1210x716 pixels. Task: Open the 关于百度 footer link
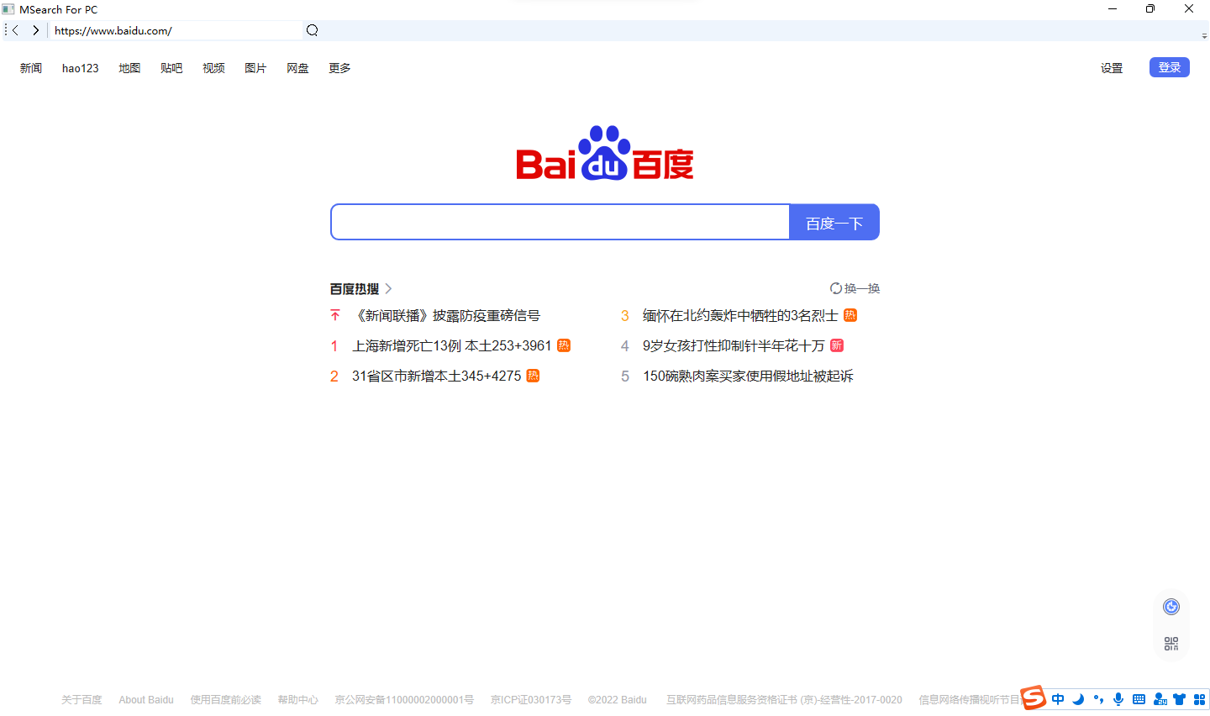(82, 699)
